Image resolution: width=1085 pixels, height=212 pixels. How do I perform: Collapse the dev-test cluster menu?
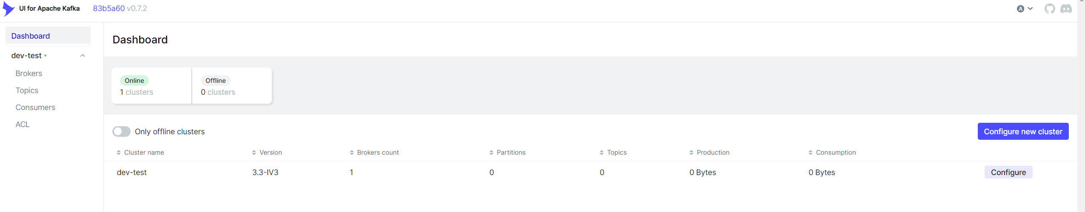tap(83, 56)
